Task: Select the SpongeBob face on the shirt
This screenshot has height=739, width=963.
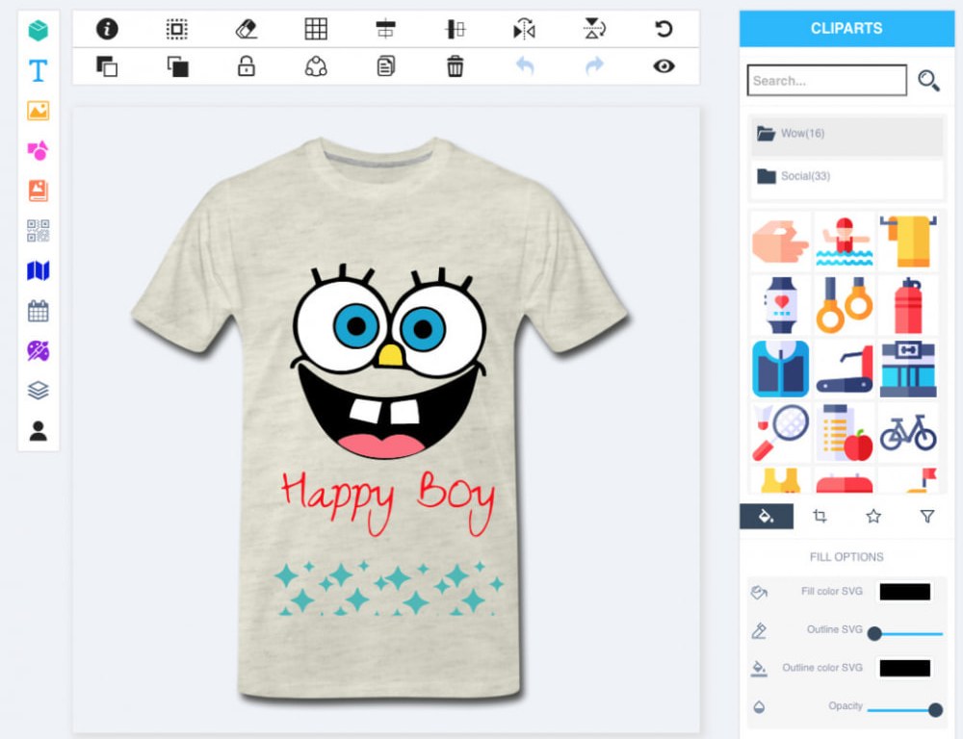Action: [389, 362]
